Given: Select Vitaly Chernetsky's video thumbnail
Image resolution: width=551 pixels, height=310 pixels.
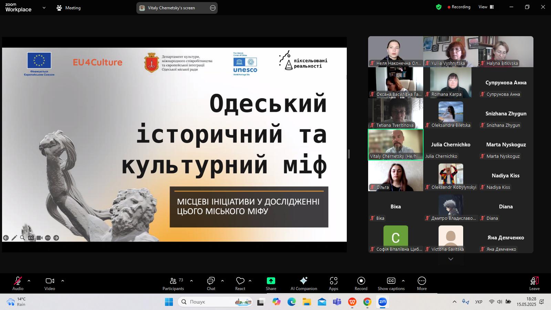Looking at the screenshot, I should pos(395,145).
